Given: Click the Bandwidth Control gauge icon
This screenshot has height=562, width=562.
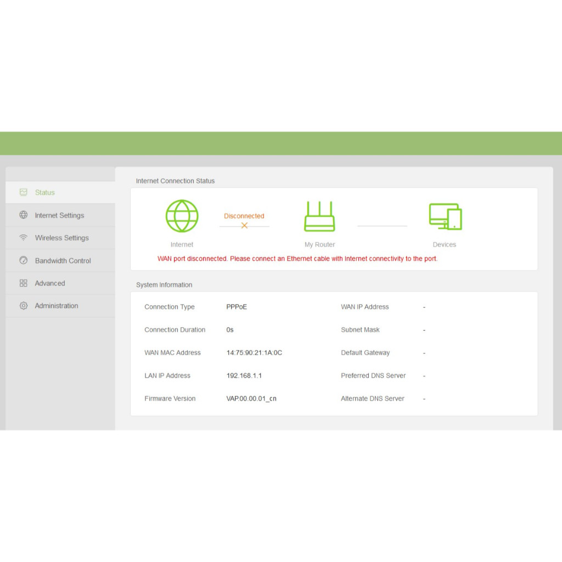Looking at the screenshot, I should pyautogui.click(x=23, y=261).
